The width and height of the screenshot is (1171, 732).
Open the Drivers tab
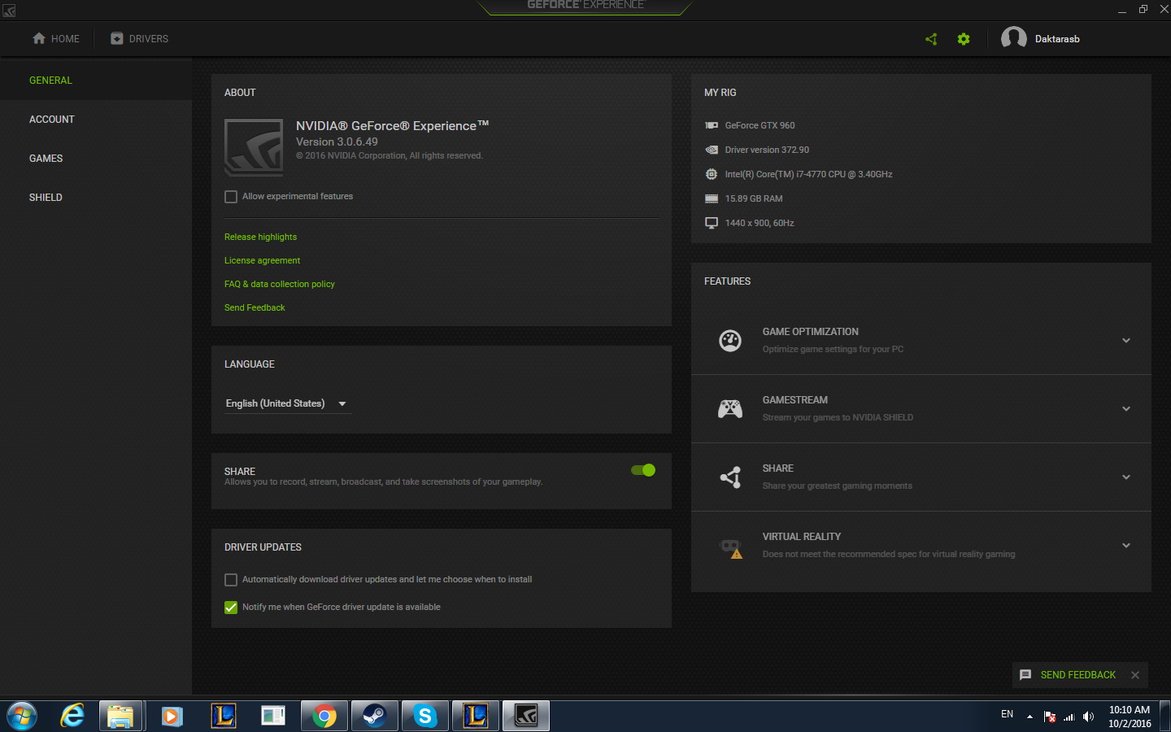140,38
